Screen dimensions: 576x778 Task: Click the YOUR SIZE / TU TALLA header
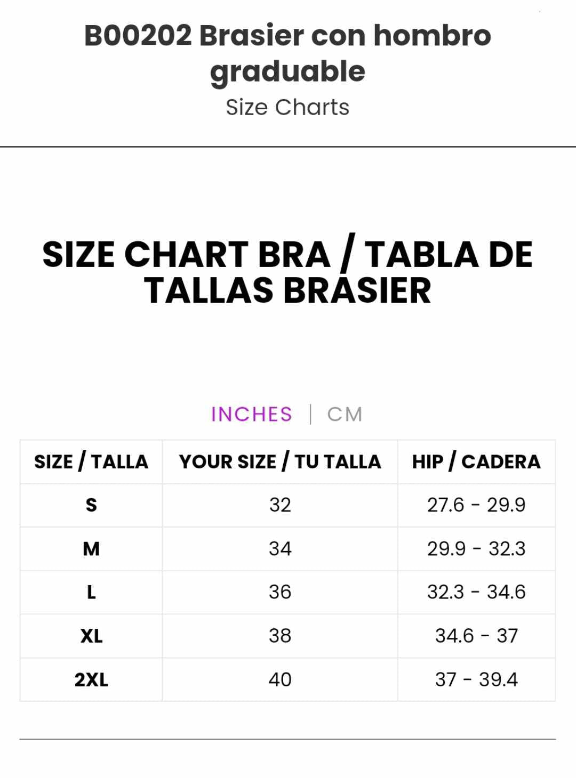click(x=280, y=462)
